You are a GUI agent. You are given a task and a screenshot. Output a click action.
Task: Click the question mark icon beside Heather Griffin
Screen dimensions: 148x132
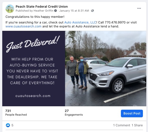click(55, 10)
